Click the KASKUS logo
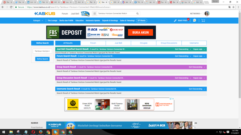This screenshot has width=241, height=135. [x=45, y=13]
